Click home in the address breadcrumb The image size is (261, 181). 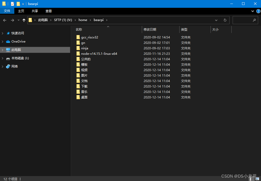pos(83,20)
